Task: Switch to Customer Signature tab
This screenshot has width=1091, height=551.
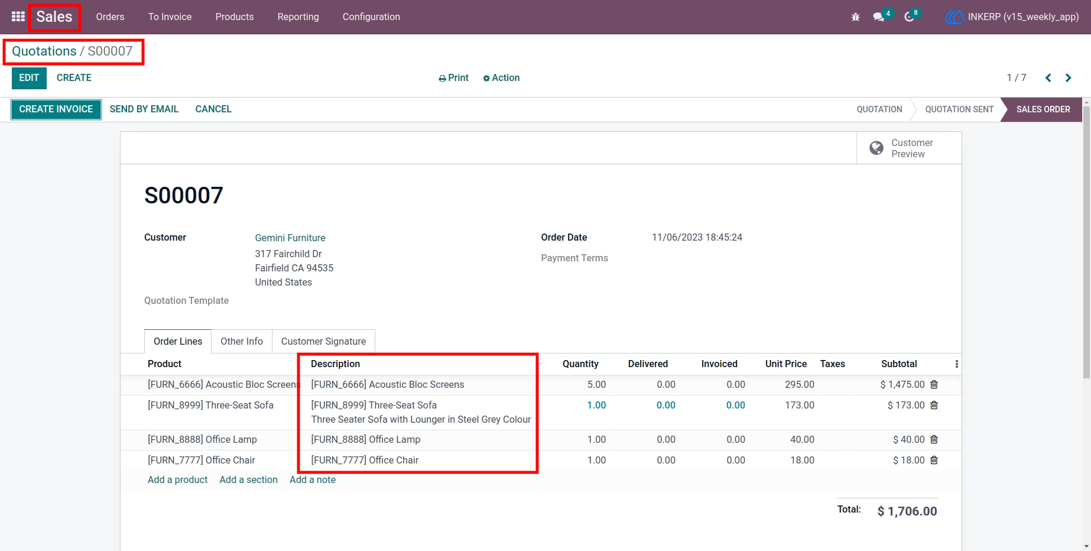Action: 323,341
